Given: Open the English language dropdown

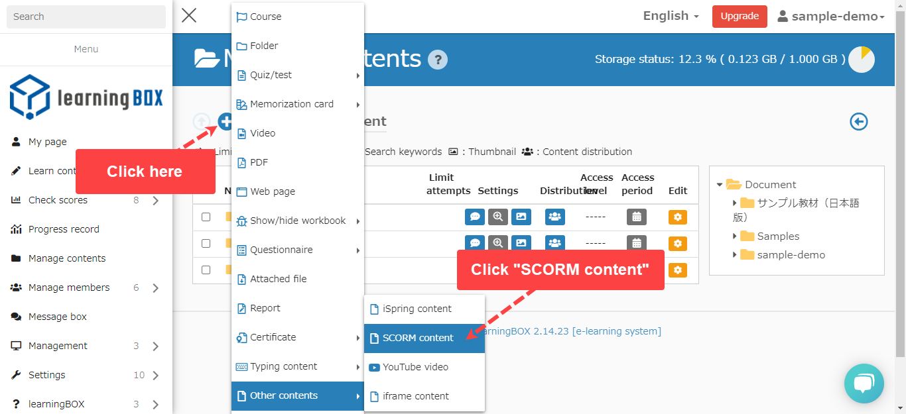Looking at the screenshot, I should [x=671, y=17].
